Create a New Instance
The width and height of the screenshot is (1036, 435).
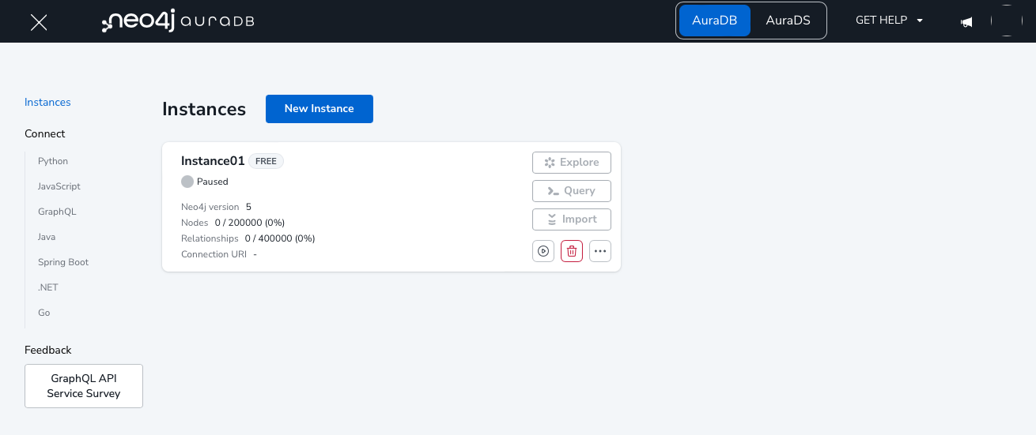pos(319,109)
